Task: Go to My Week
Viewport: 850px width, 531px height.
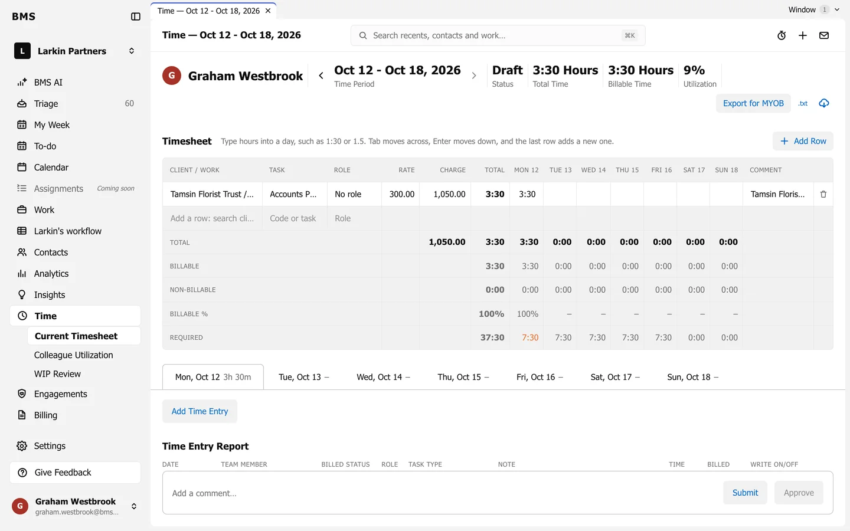Action: click(76, 125)
